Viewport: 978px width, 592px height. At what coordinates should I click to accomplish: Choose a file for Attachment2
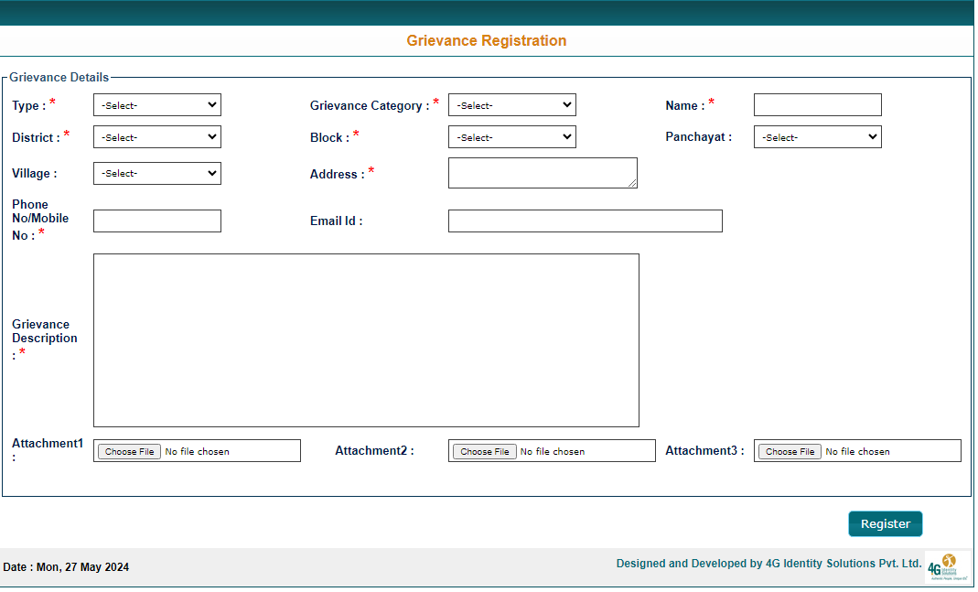[x=484, y=451]
